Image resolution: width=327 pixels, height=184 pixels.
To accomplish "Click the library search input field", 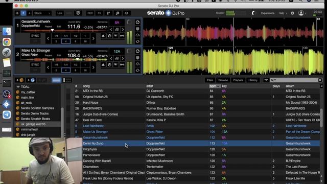I will coord(297,80).
